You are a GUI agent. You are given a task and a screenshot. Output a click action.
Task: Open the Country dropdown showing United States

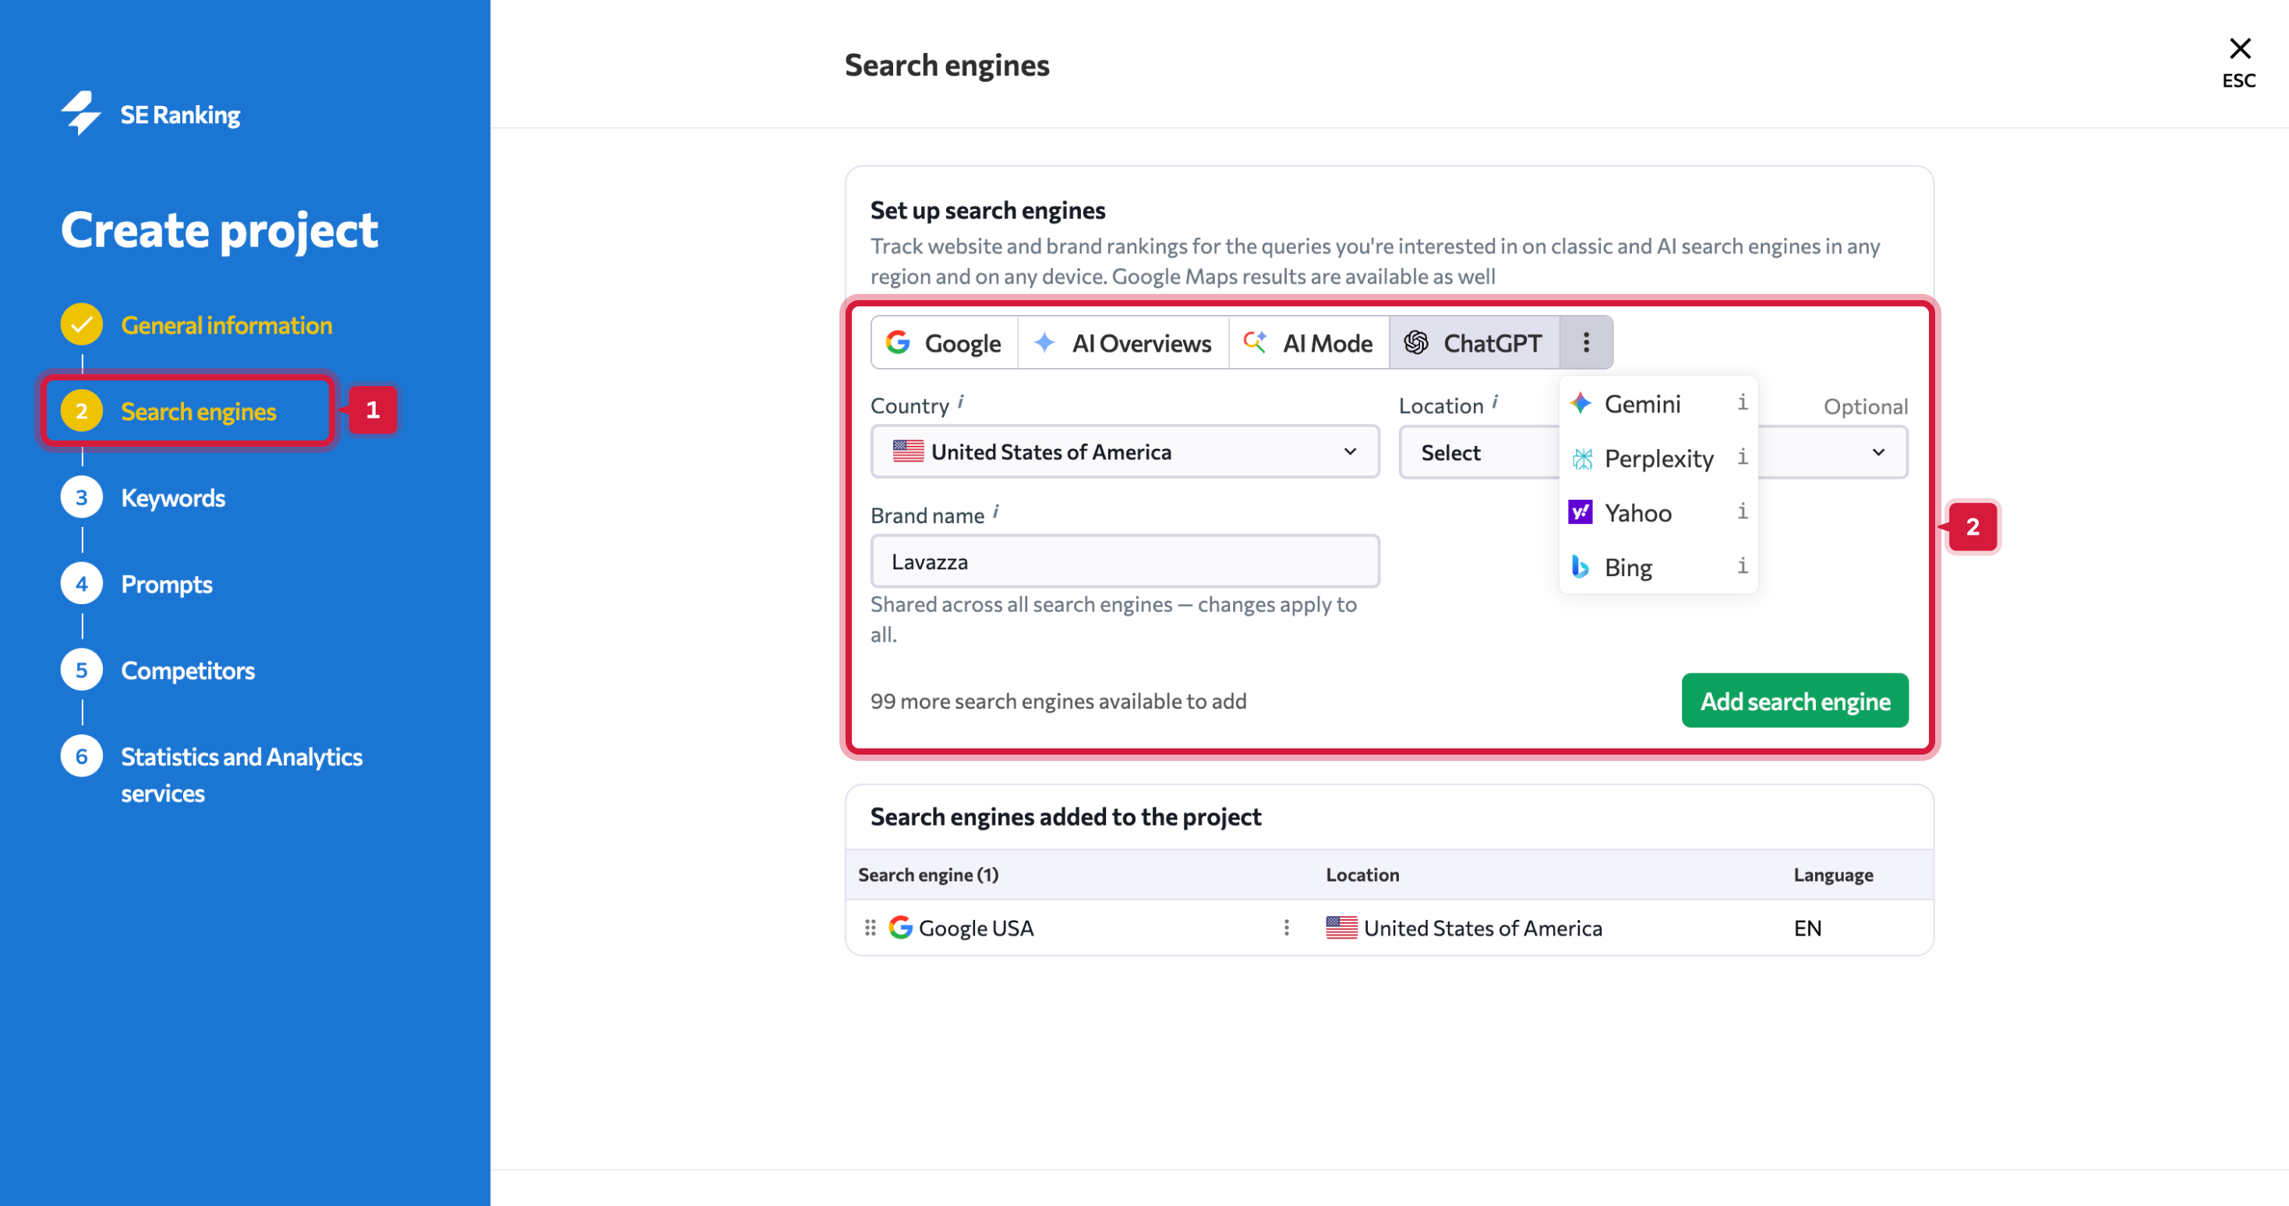tap(1124, 452)
